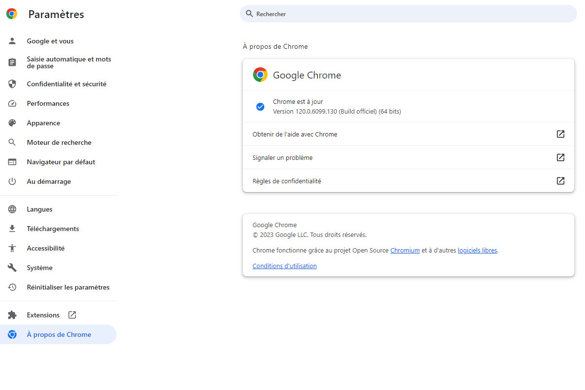Open Navigateur par défaut settings
This screenshot has height=390, width=585.
point(58,162)
